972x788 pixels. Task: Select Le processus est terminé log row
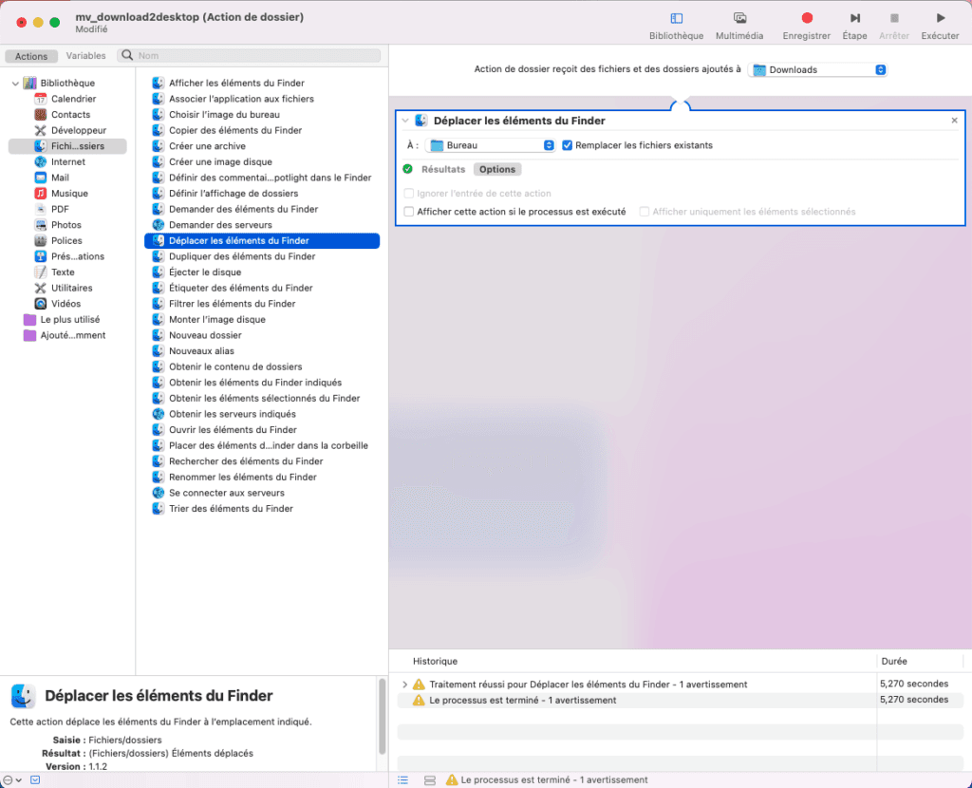click(x=680, y=701)
